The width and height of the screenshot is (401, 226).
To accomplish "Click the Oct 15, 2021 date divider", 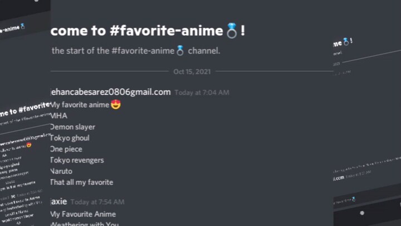I will [x=190, y=71].
